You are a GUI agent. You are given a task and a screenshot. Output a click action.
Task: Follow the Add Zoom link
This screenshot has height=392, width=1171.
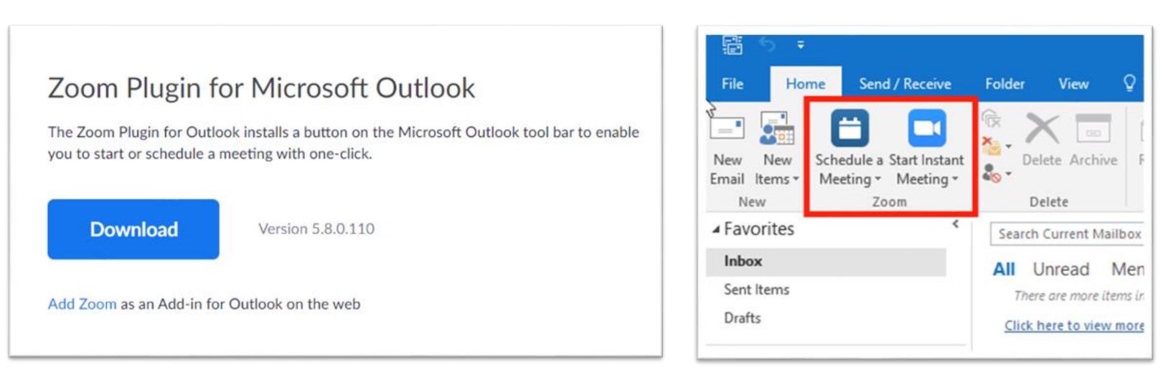point(82,304)
